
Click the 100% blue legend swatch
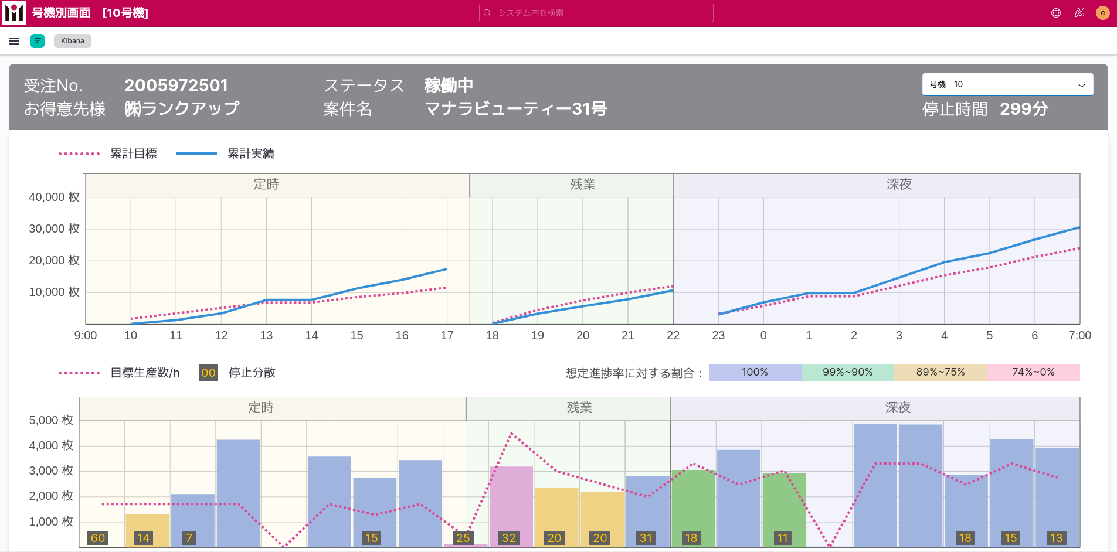(x=755, y=372)
